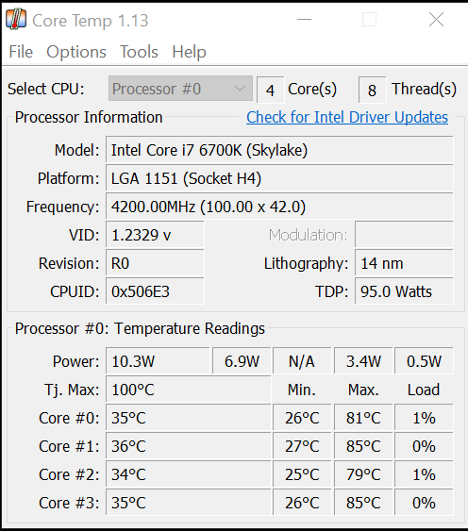
Task: Click Core #3 current temperature 35°C
Action: tap(189, 503)
